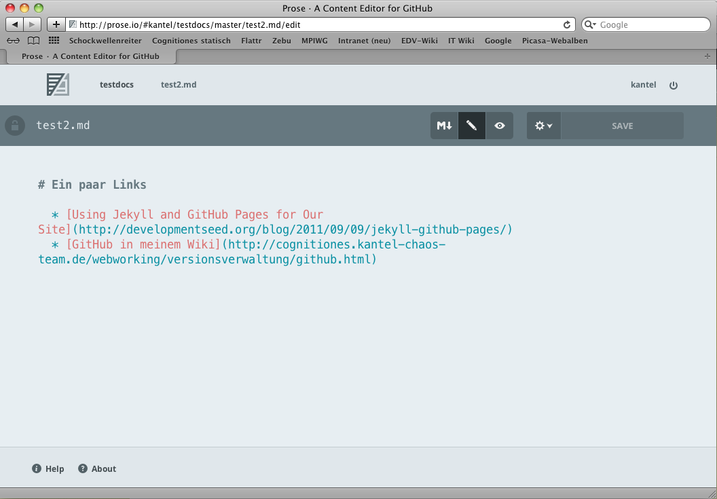Open the Cognitiones statisch bookmark
This screenshot has height=499, width=717.
pos(191,41)
